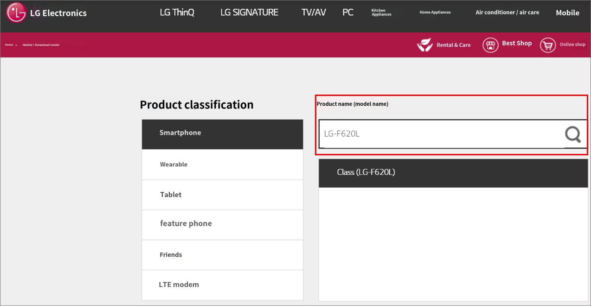
Task: Select the Wearable classification
Action: (223, 165)
